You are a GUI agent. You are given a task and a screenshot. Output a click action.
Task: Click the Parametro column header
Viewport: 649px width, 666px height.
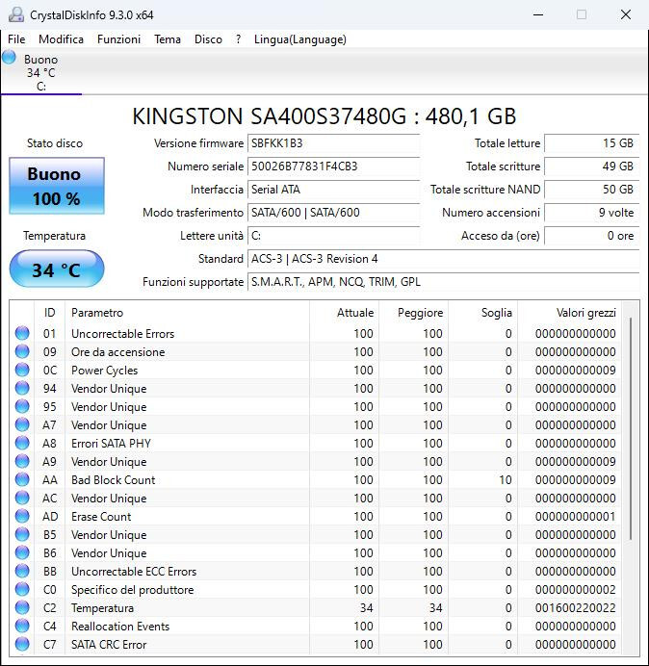point(187,313)
